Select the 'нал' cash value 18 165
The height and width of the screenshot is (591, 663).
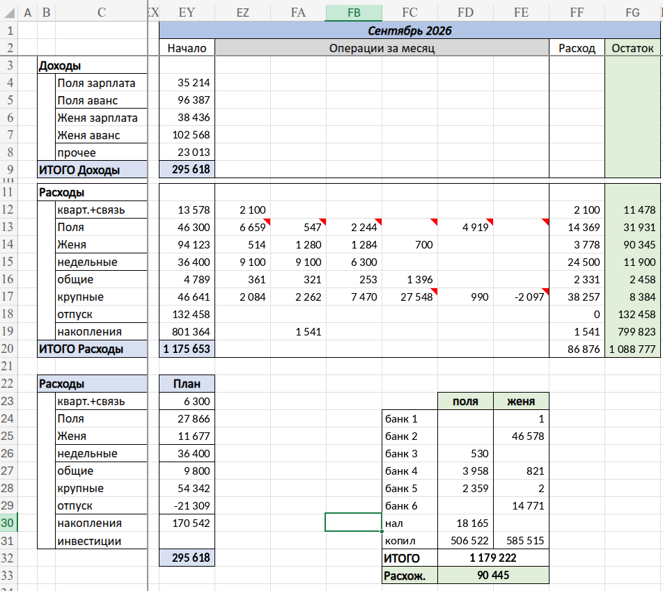coord(465,523)
